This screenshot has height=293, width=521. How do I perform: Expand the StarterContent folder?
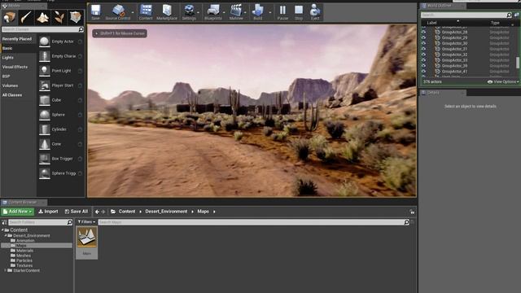pos(6,270)
